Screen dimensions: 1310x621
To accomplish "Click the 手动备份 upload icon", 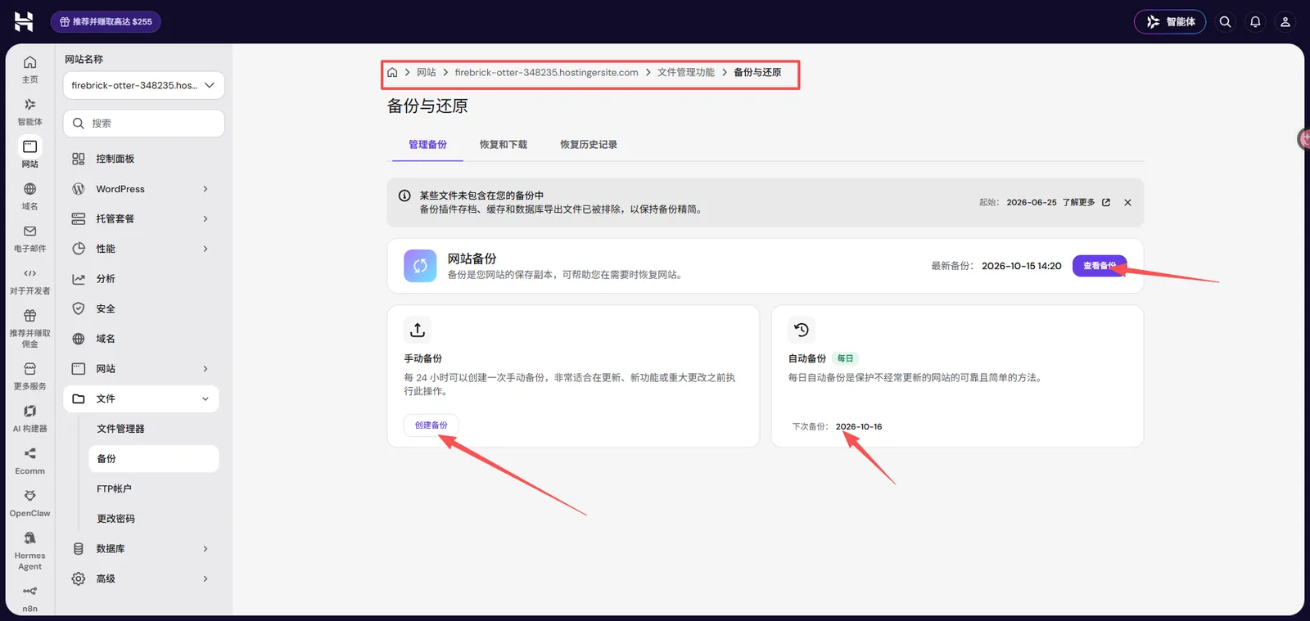I will [418, 330].
